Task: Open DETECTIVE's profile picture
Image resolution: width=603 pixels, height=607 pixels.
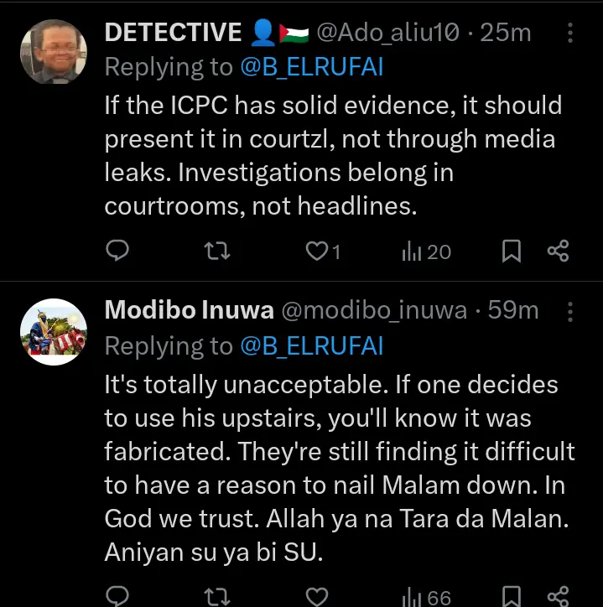Action: pyautogui.click(x=53, y=51)
